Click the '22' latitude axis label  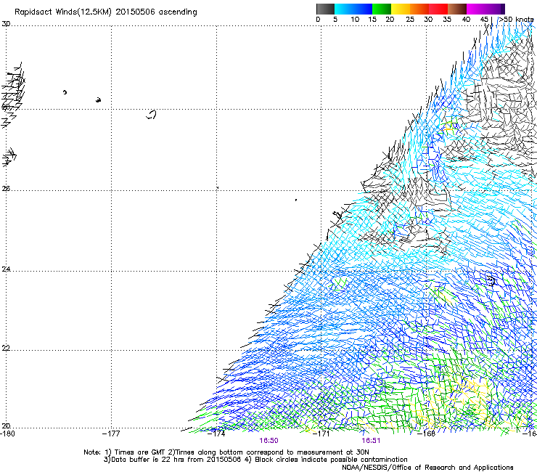point(6,348)
